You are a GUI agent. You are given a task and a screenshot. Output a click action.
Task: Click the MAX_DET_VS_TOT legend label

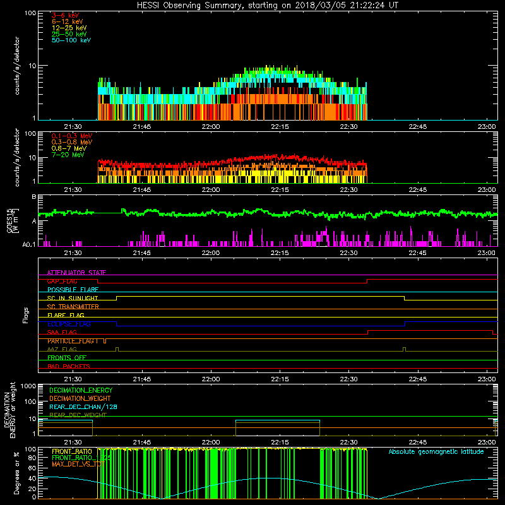point(78,464)
